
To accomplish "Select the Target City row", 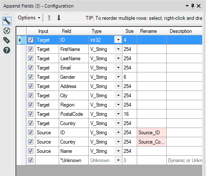I will (109, 96).
